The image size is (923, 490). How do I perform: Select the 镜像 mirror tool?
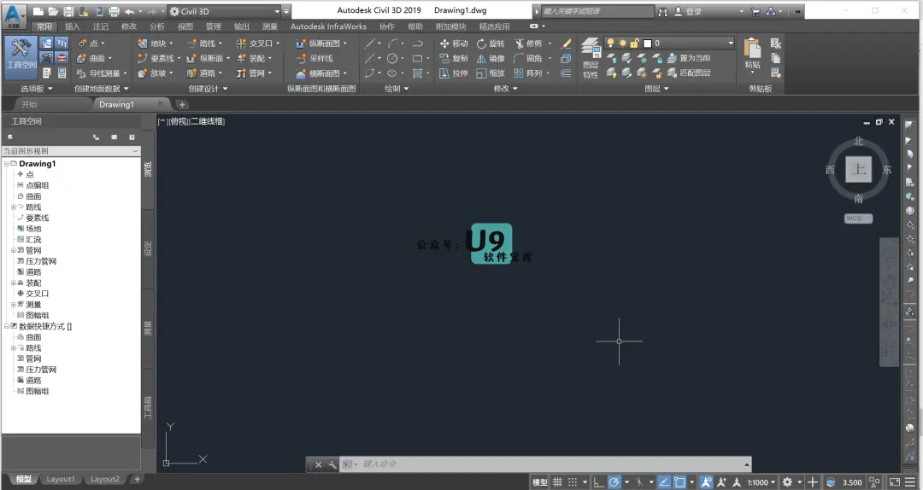[491, 58]
